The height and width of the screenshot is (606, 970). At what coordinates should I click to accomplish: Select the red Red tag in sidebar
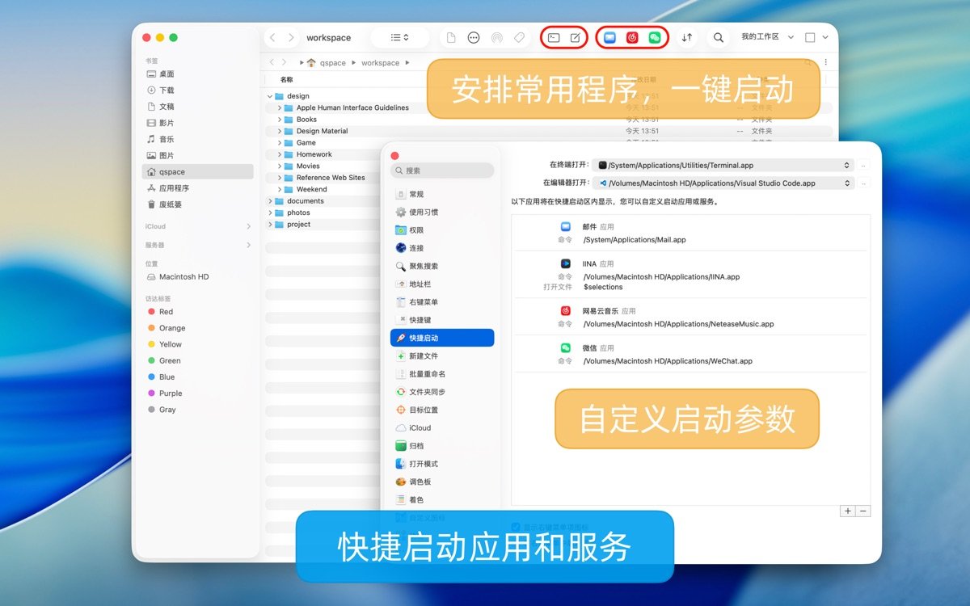(166, 312)
